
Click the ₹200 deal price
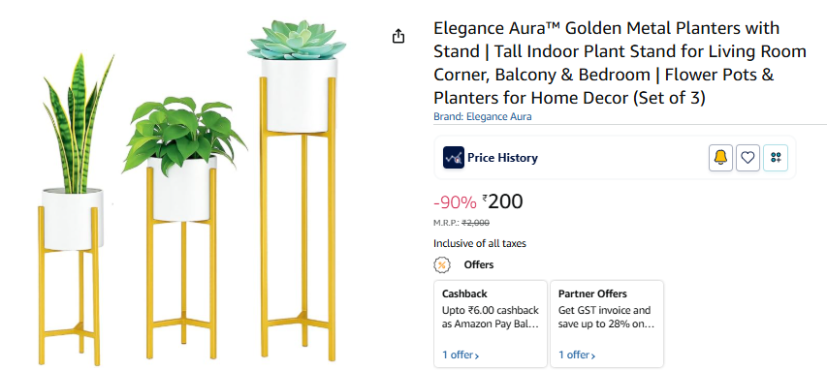point(502,201)
